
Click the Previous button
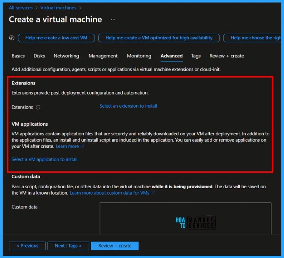pos(27,246)
